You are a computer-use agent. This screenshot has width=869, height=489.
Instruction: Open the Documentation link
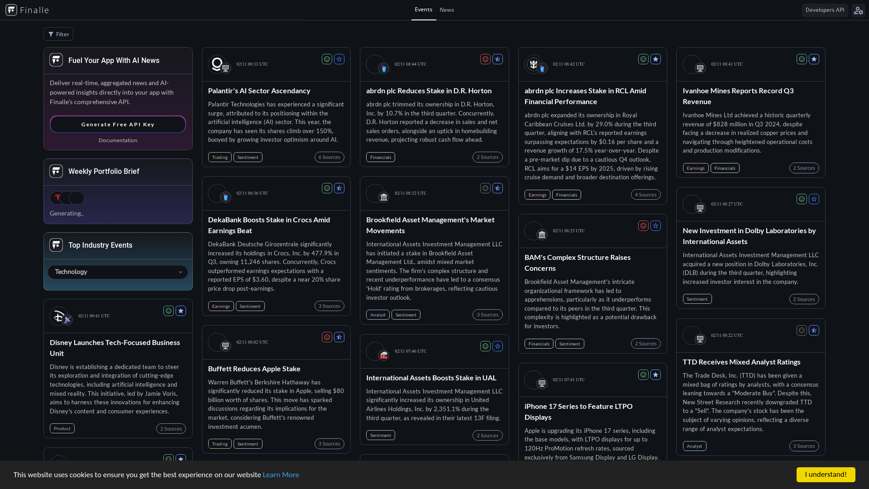118,140
